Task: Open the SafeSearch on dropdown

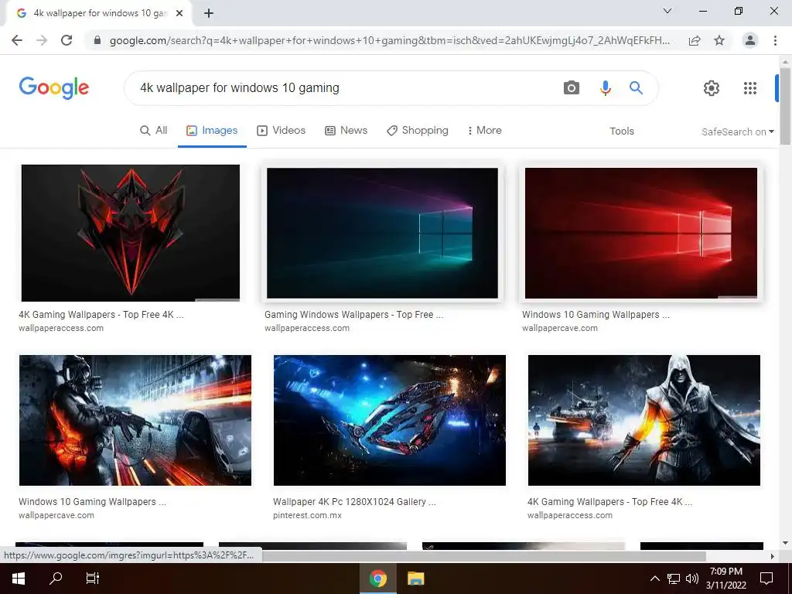Action: [737, 131]
